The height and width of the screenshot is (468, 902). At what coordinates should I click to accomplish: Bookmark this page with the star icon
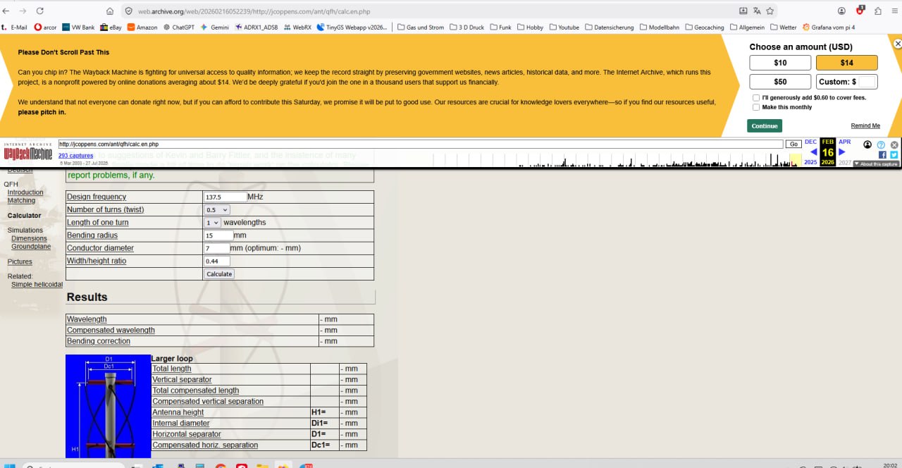(770, 11)
